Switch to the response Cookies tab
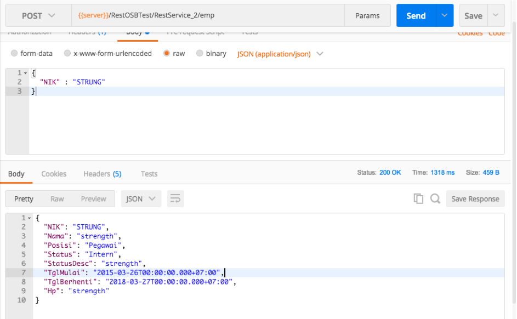 54,174
